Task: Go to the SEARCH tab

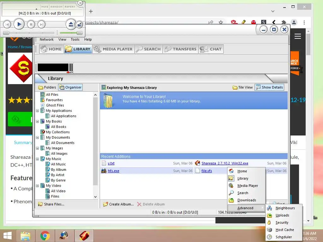Action: [149, 49]
